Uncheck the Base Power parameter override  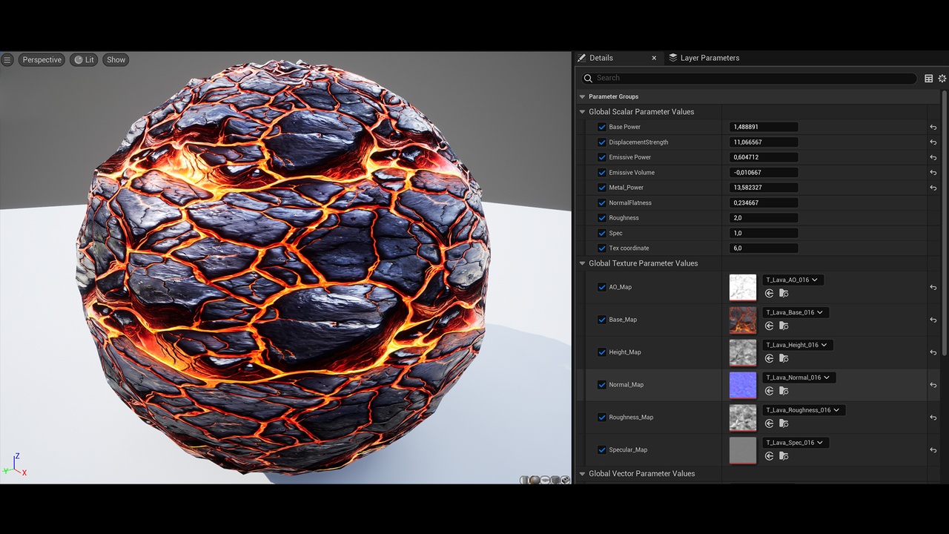point(602,127)
